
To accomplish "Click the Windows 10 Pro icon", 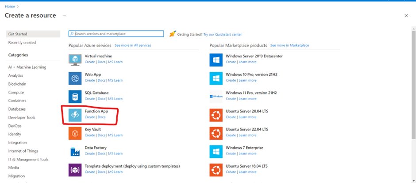I will 216,78.
